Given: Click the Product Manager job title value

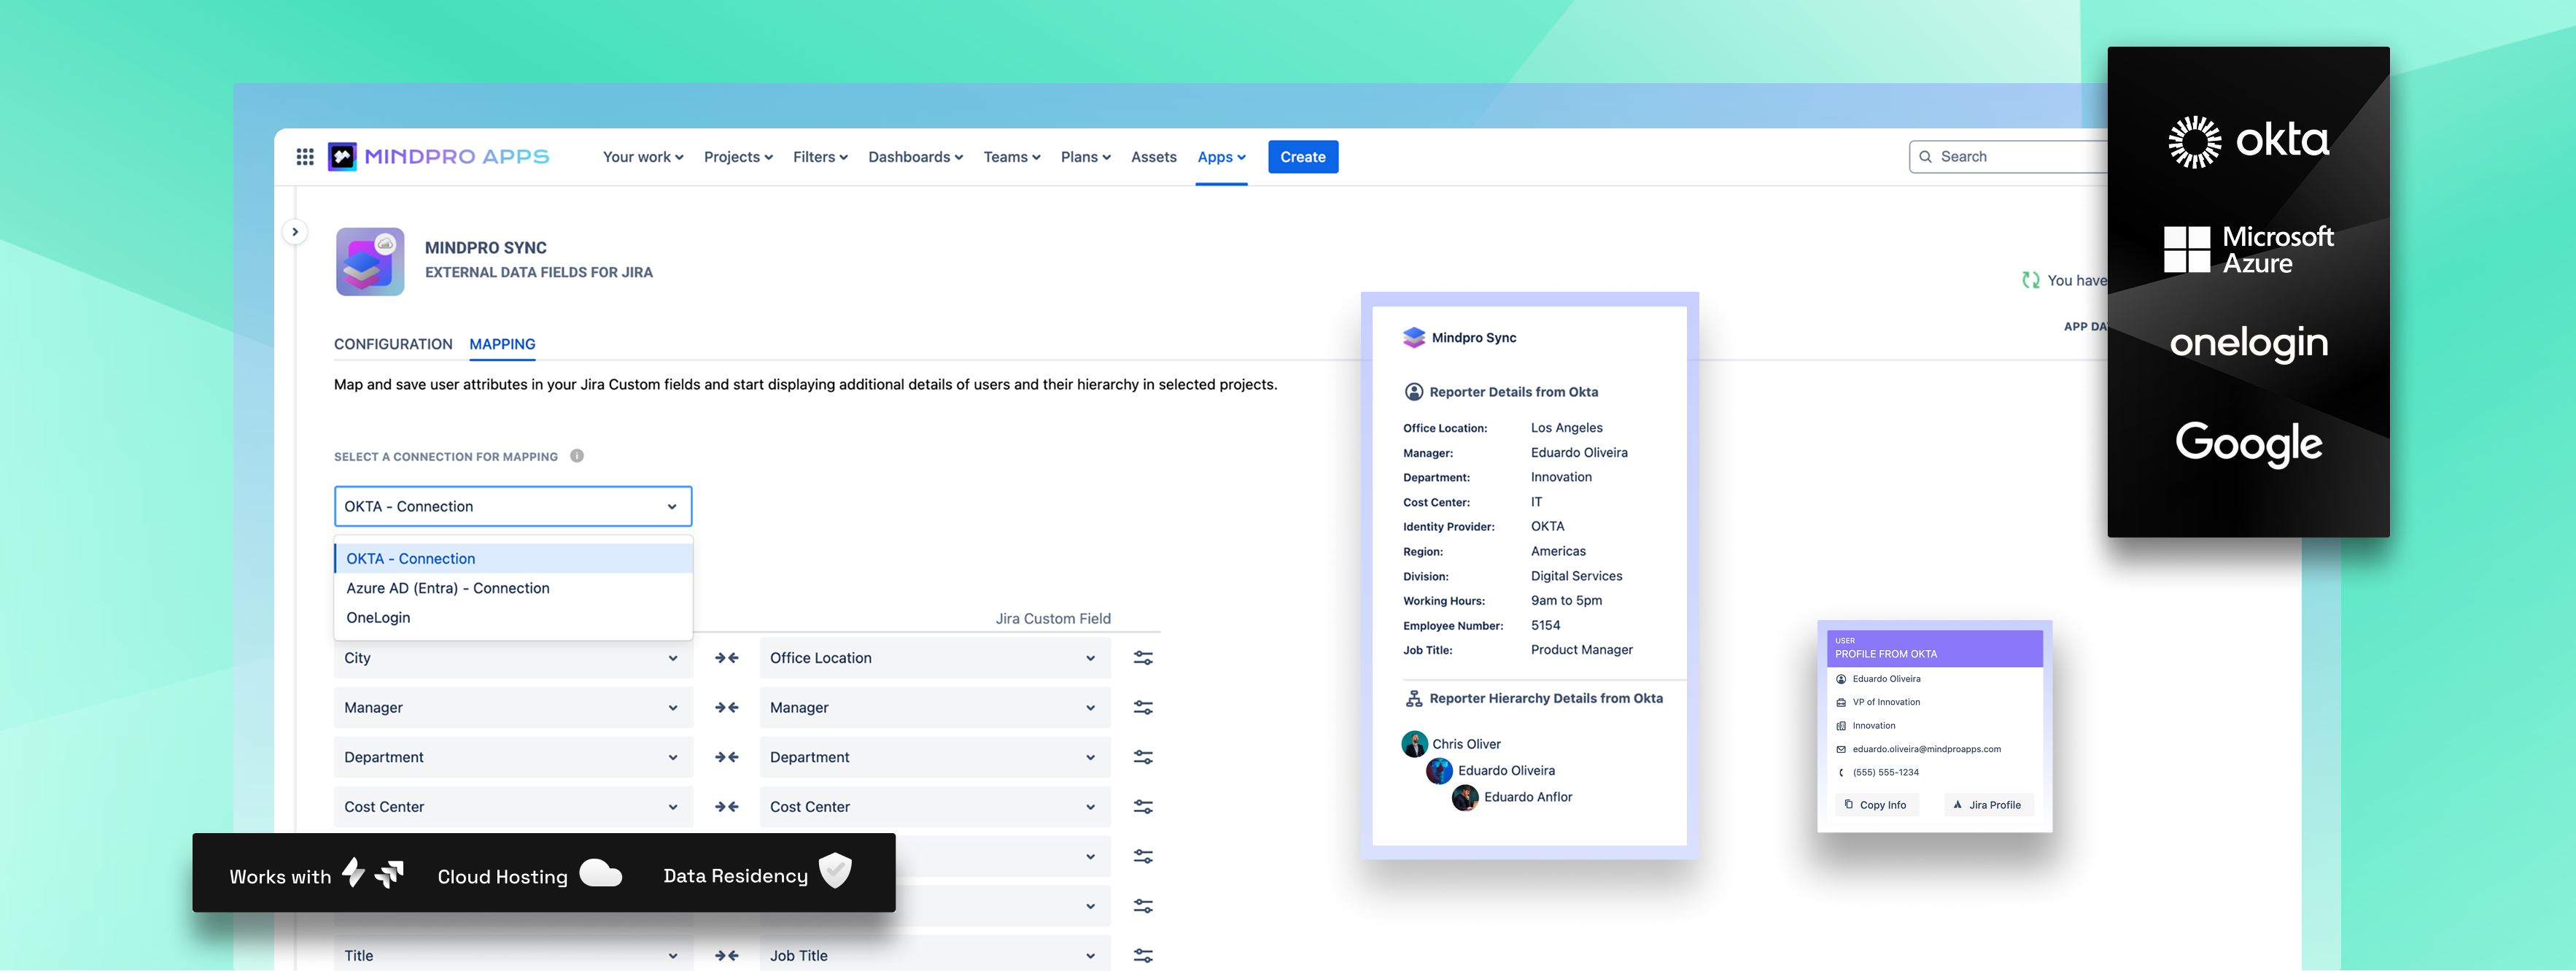Looking at the screenshot, I should pos(1581,650).
